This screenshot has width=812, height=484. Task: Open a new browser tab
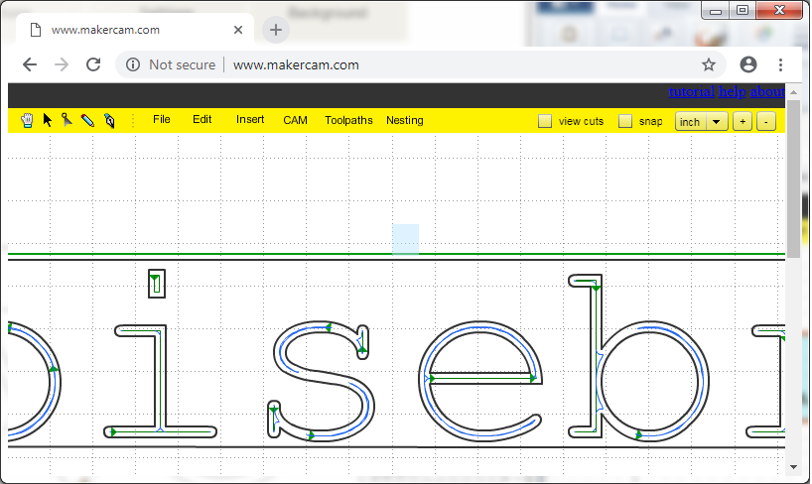(x=276, y=30)
